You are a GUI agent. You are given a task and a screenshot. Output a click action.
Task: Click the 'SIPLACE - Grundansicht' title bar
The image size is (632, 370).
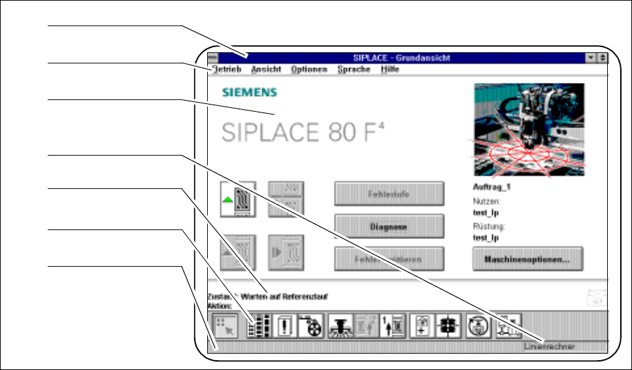[x=401, y=58]
